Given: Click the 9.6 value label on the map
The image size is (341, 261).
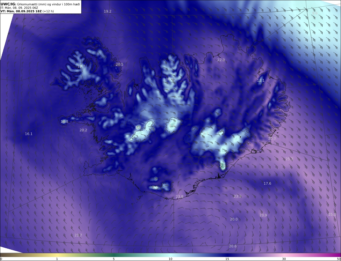Looking at the screenshot, I should 315,13.
